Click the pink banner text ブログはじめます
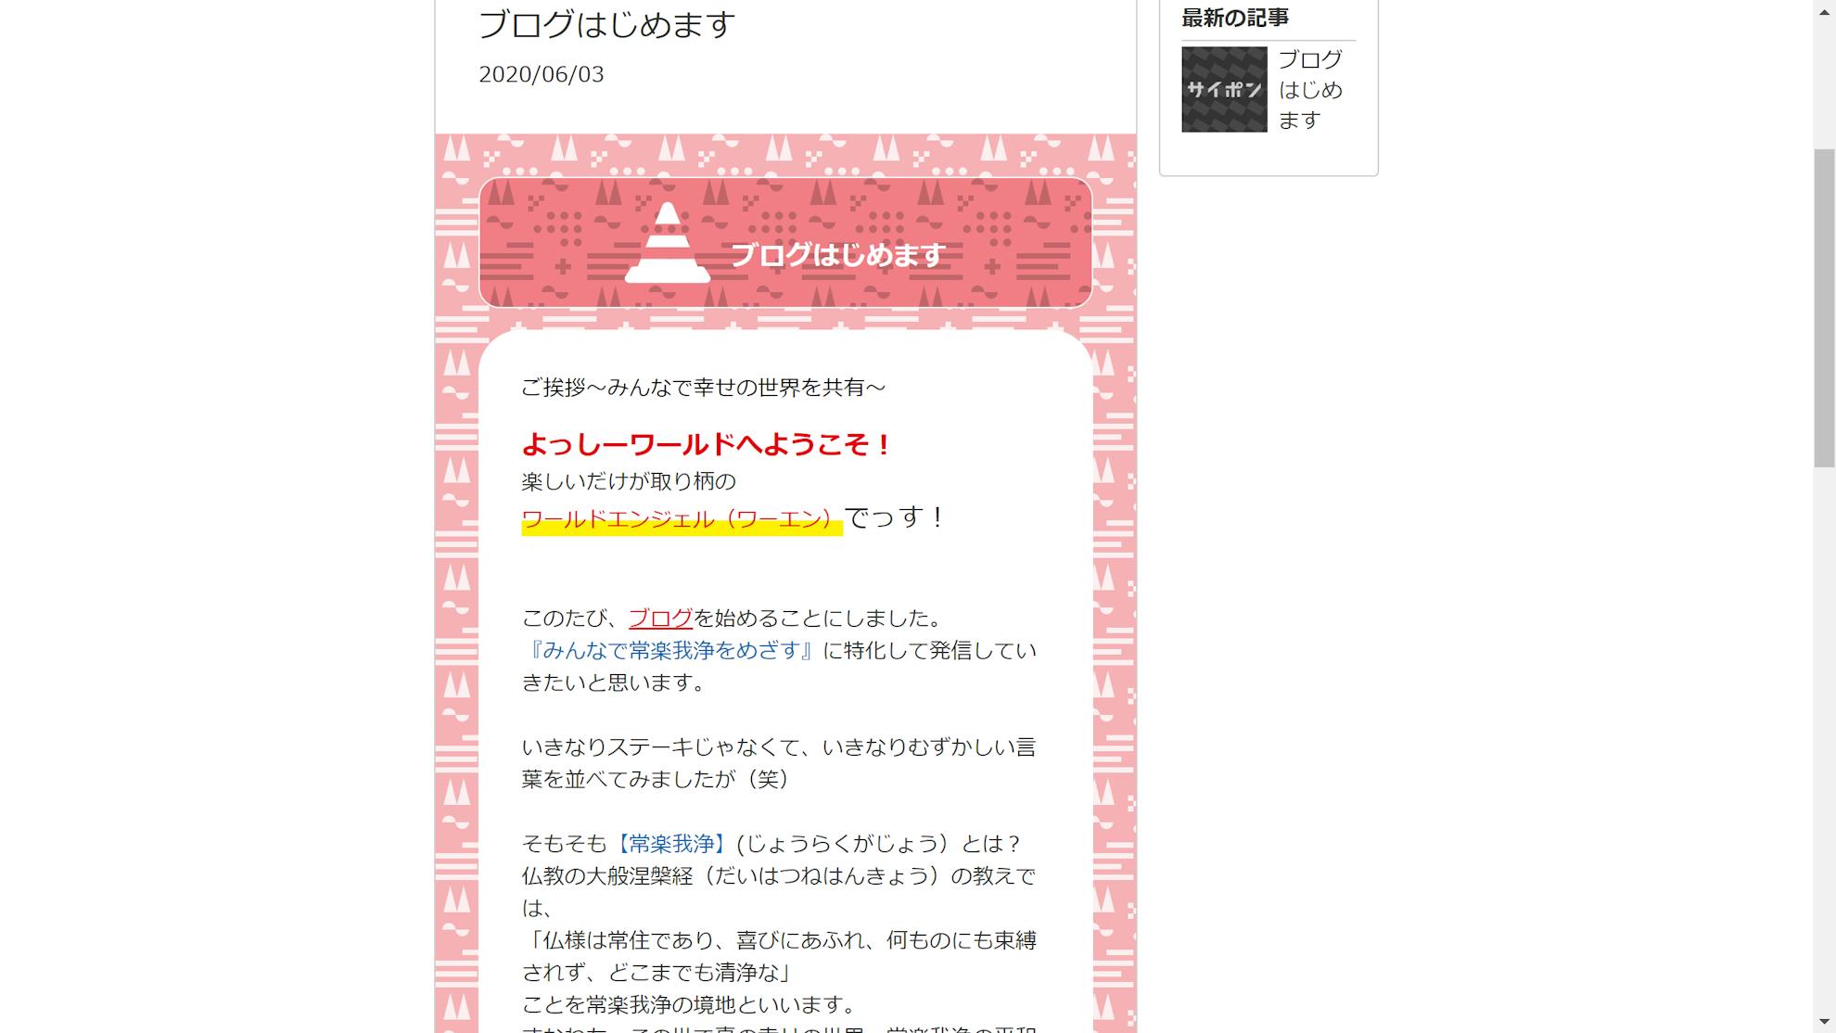1836x1033 pixels. (837, 255)
